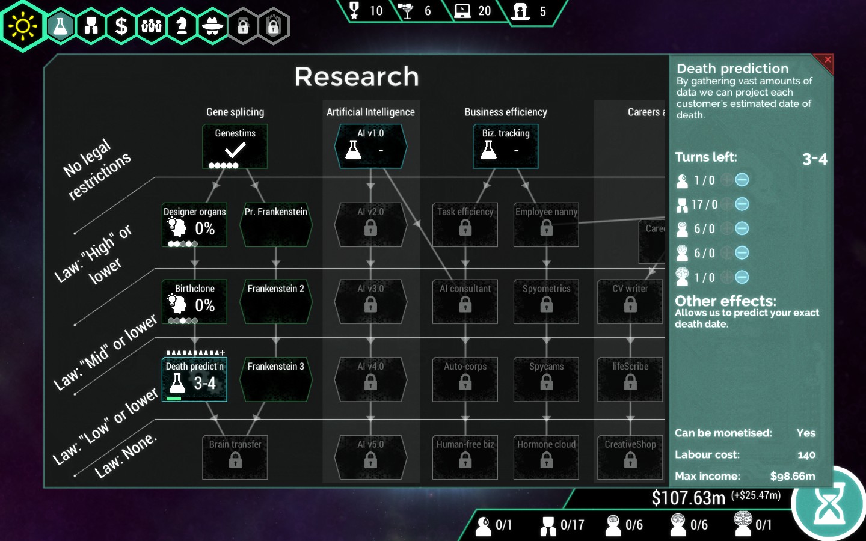Click minus button on first 1/0 row
This screenshot has width=866, height=541.
pos(742,180)
